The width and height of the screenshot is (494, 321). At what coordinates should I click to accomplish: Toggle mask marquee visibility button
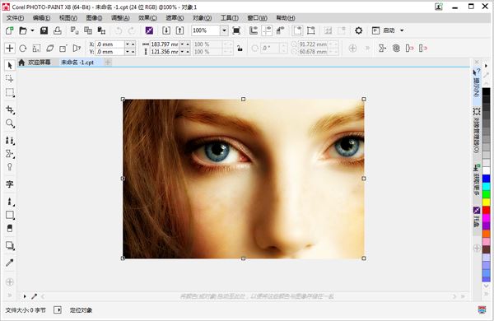click(297, 30)
